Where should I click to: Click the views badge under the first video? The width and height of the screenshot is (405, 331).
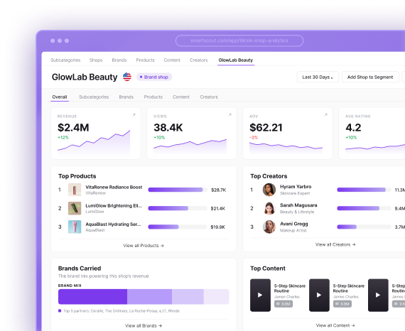(283, 304)
